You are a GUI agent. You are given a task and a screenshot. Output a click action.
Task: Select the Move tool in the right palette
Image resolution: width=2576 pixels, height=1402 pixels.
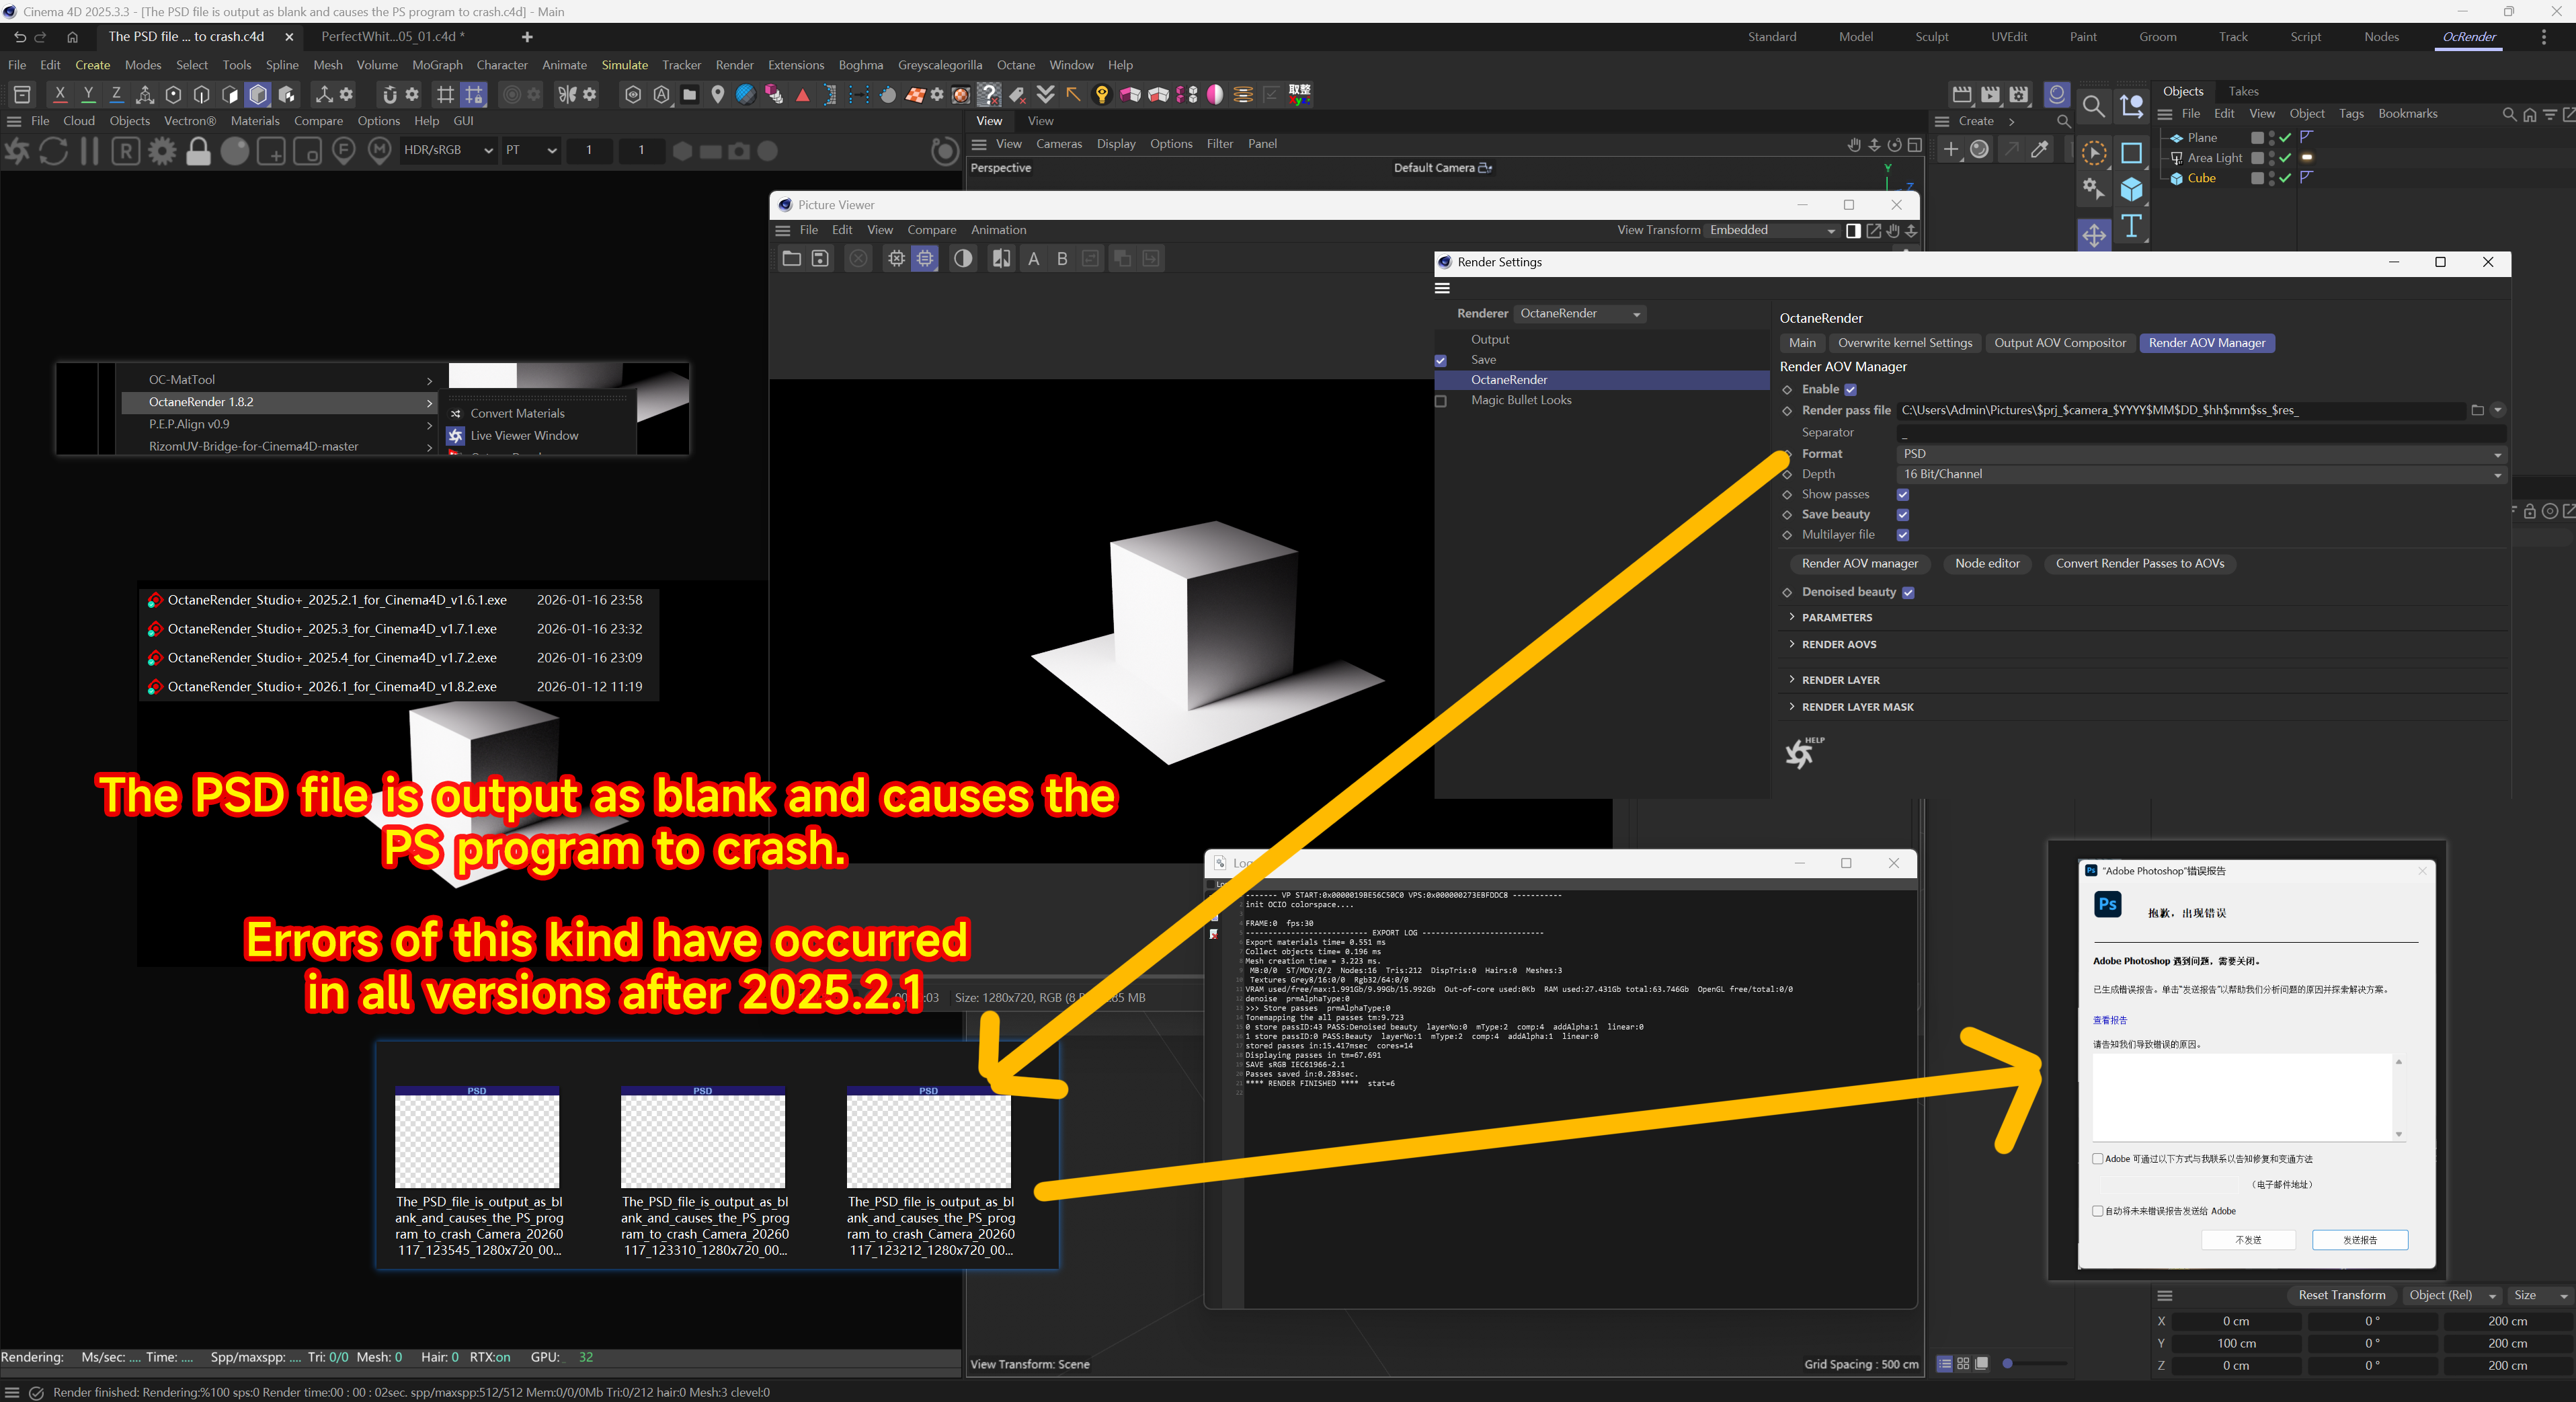2094,236
